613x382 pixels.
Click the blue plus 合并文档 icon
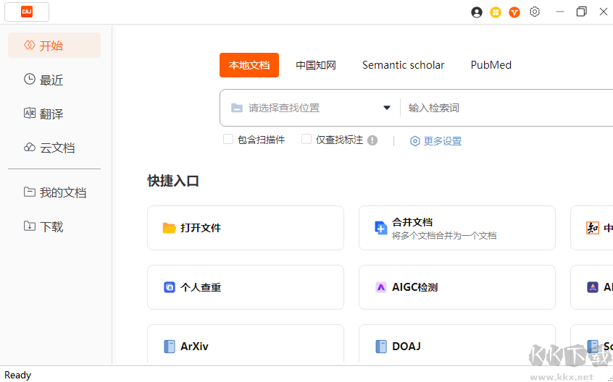point(381,227)
